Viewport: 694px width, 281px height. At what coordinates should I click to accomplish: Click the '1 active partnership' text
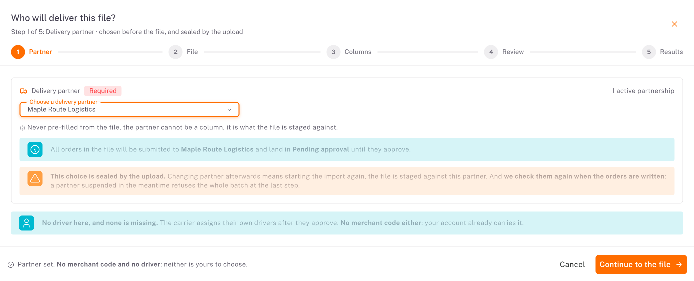pyautogui.click(x=643, y=91)
